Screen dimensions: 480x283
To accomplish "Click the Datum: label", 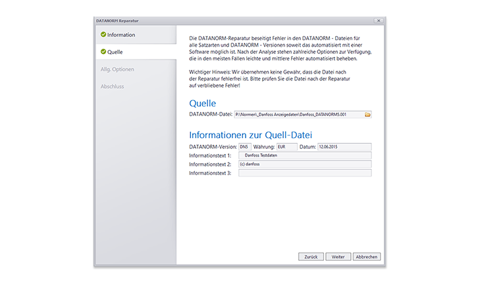I will tap(307, 147).
